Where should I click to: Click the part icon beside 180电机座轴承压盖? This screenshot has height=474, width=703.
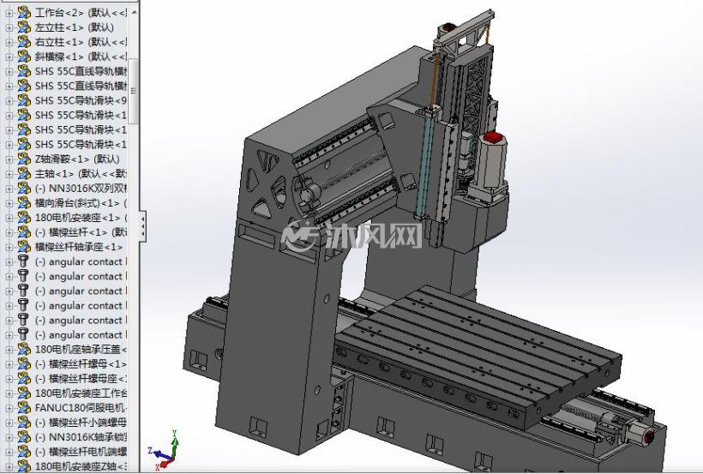click(x=24, y=350)
